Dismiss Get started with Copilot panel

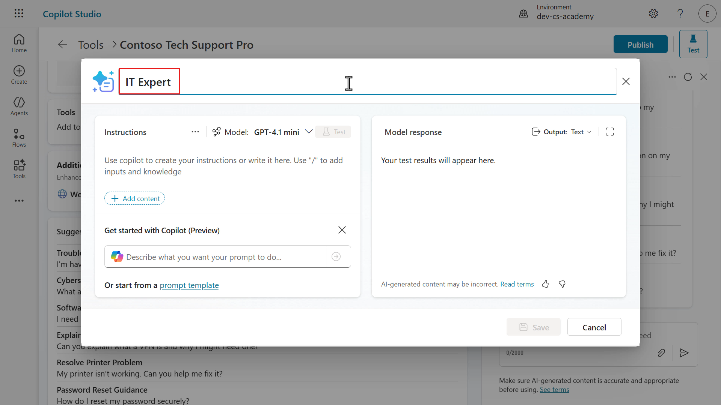click(x=342, y=230)
